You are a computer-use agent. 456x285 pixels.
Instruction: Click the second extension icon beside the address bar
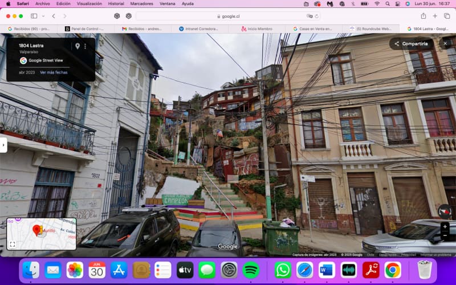pos(129,16)
